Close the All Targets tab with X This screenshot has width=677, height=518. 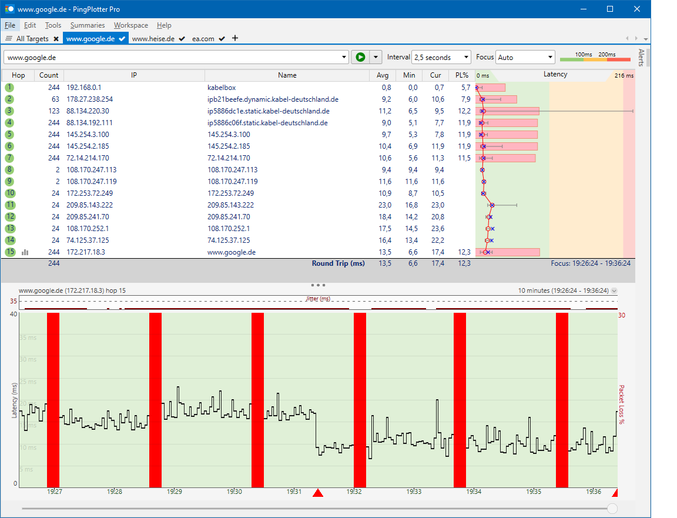click(x=56, y=38)
